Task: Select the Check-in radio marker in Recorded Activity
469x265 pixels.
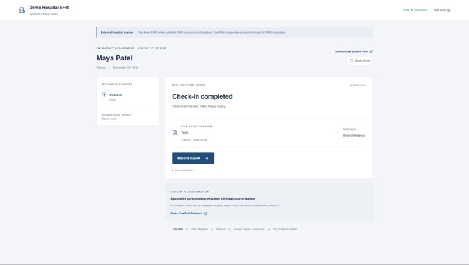Action: pyautogui.click(x=104, y=95)
